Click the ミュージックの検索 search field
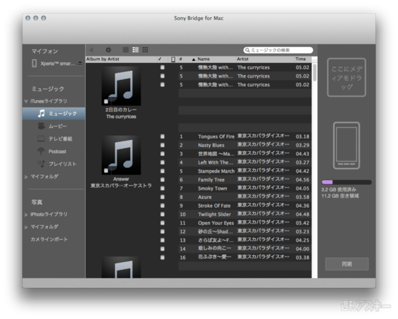398x319 pixels. tap(278, 50)
